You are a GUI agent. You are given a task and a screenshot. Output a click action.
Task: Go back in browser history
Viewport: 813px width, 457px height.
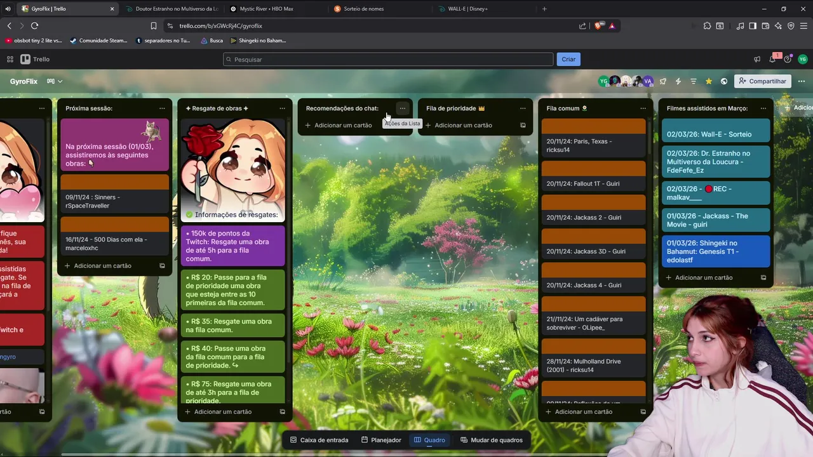(x=9, y=25)
